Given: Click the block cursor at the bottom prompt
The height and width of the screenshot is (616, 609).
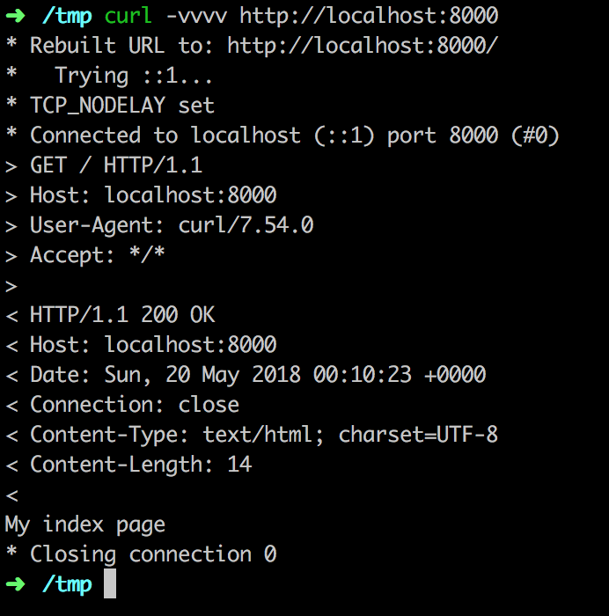Looking at the screenshot, I should pos(110,584).
